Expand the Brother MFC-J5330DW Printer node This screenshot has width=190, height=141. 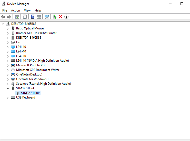click(8, 33)
